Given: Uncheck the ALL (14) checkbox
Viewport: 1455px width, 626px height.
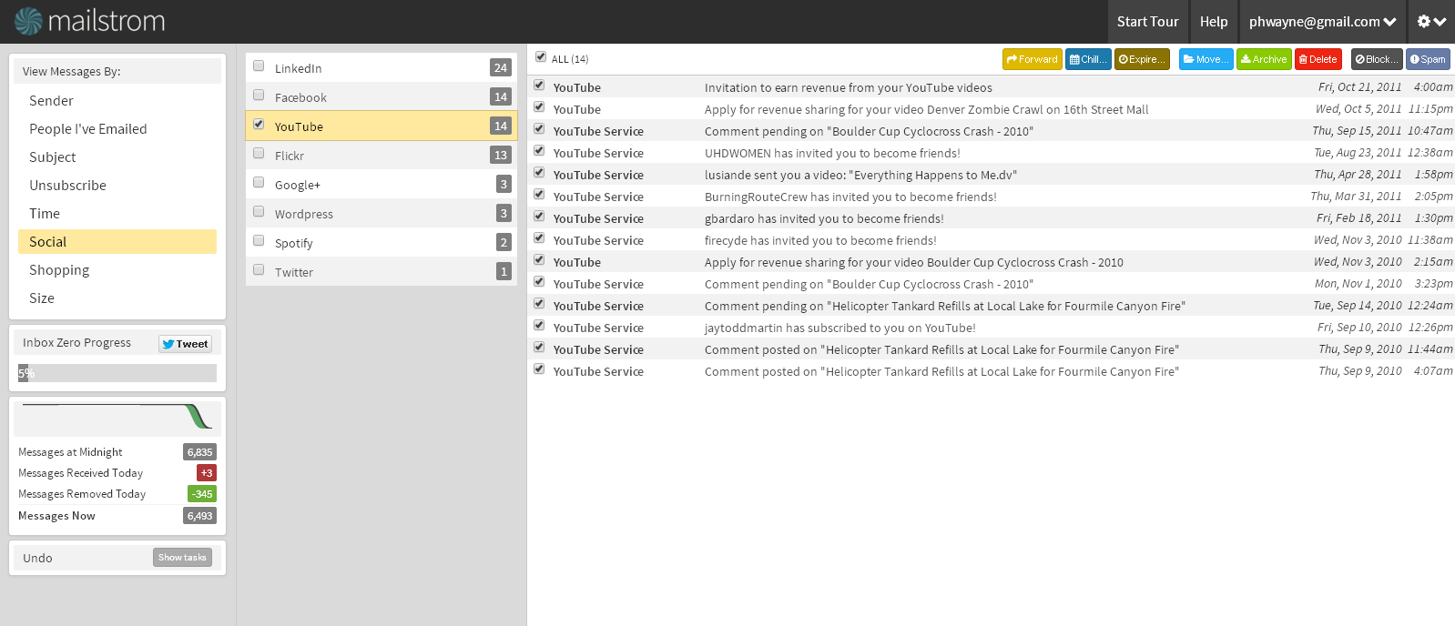Looking at the screenshot, I should [541, 57].
